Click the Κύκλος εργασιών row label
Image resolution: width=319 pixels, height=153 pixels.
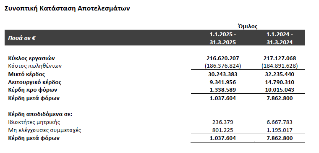tap(31, 58)
